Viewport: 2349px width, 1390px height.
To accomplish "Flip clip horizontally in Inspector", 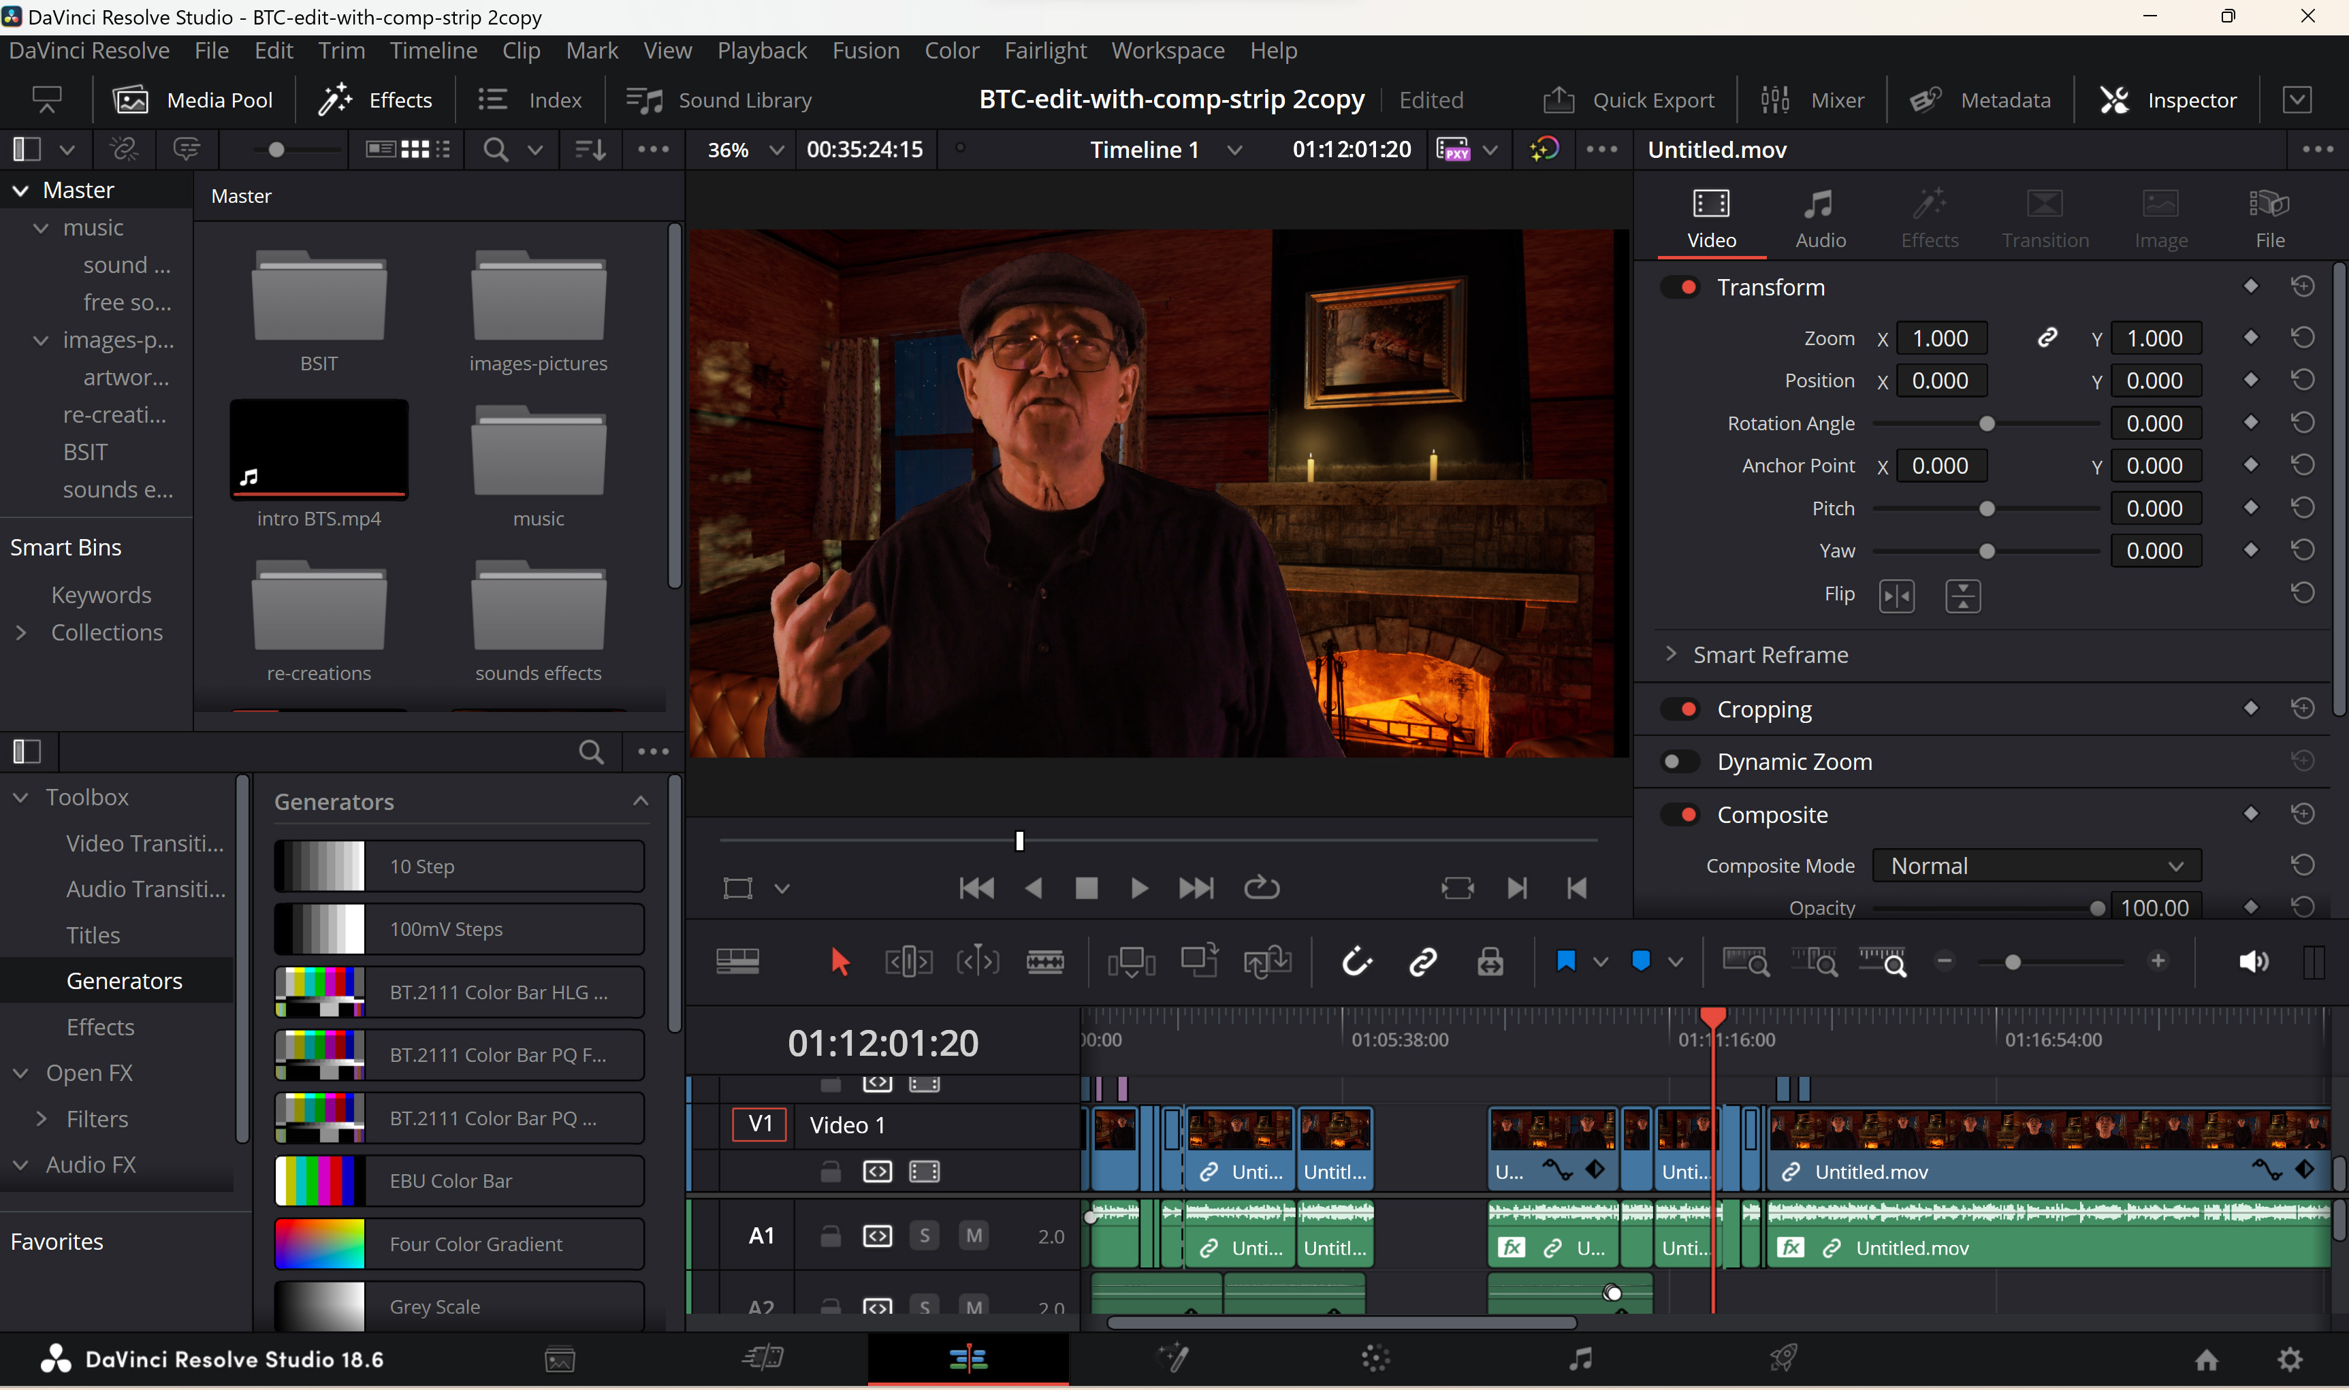I will coord(1897,596).
